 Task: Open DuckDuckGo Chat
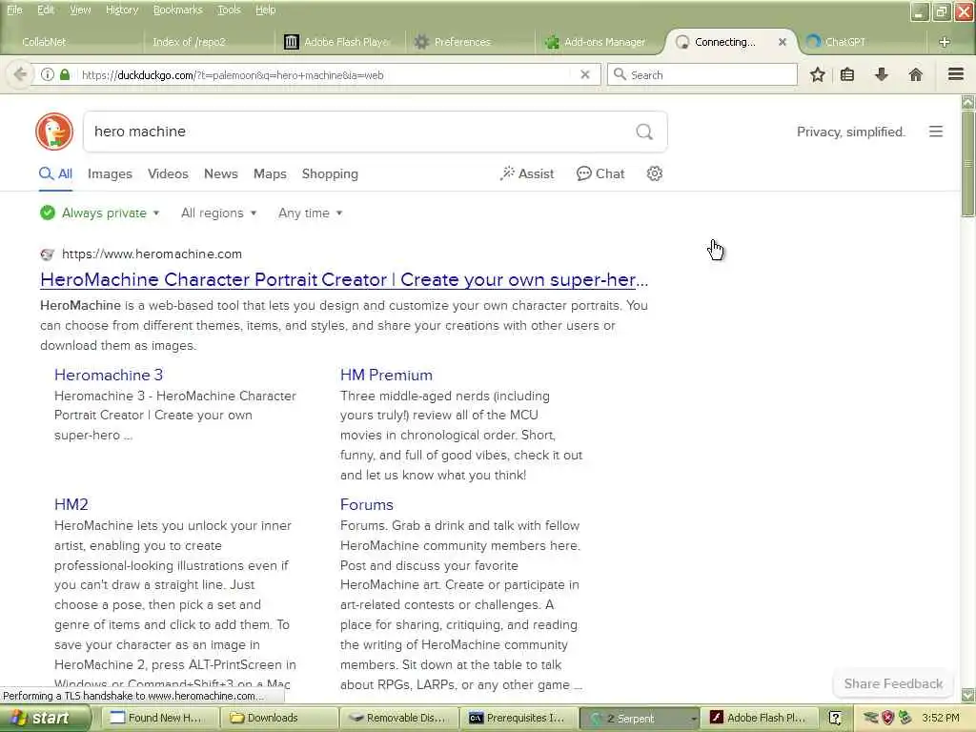tap(600, 173)
